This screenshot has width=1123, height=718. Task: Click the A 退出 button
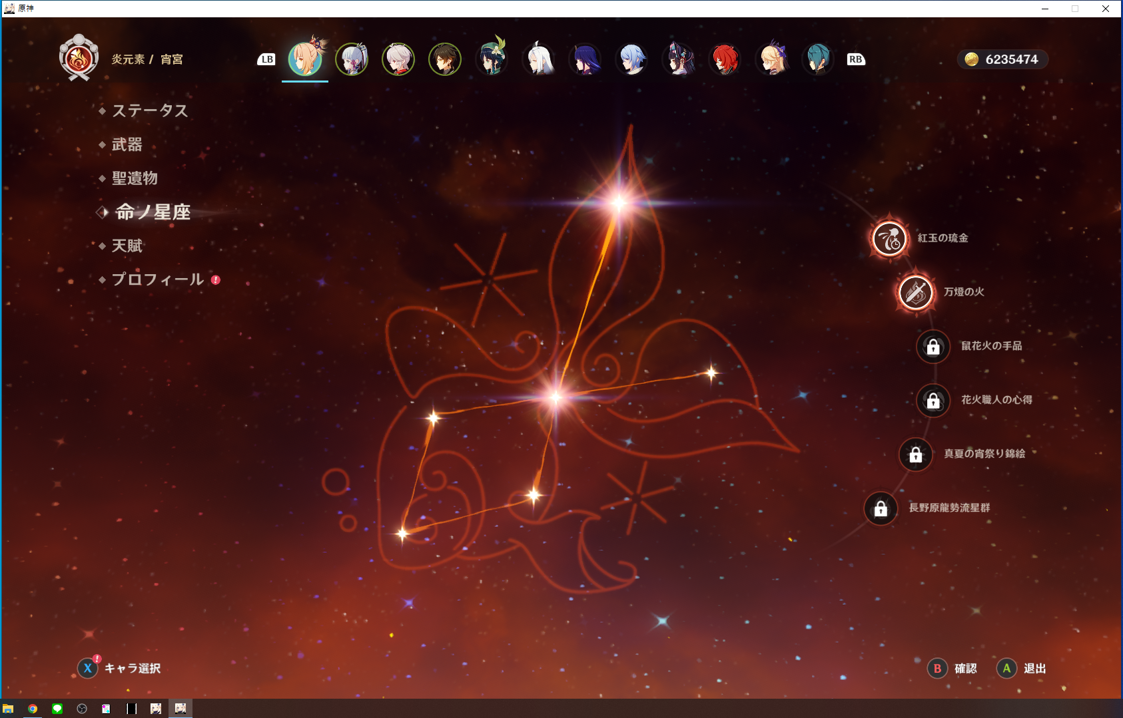click(x=1021, y=668)
